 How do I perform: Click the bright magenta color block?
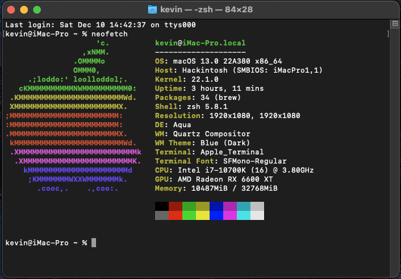230,215
